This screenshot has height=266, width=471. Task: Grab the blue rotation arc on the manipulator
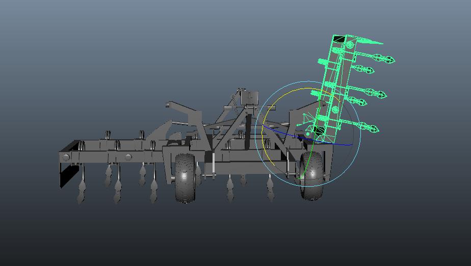336,144
